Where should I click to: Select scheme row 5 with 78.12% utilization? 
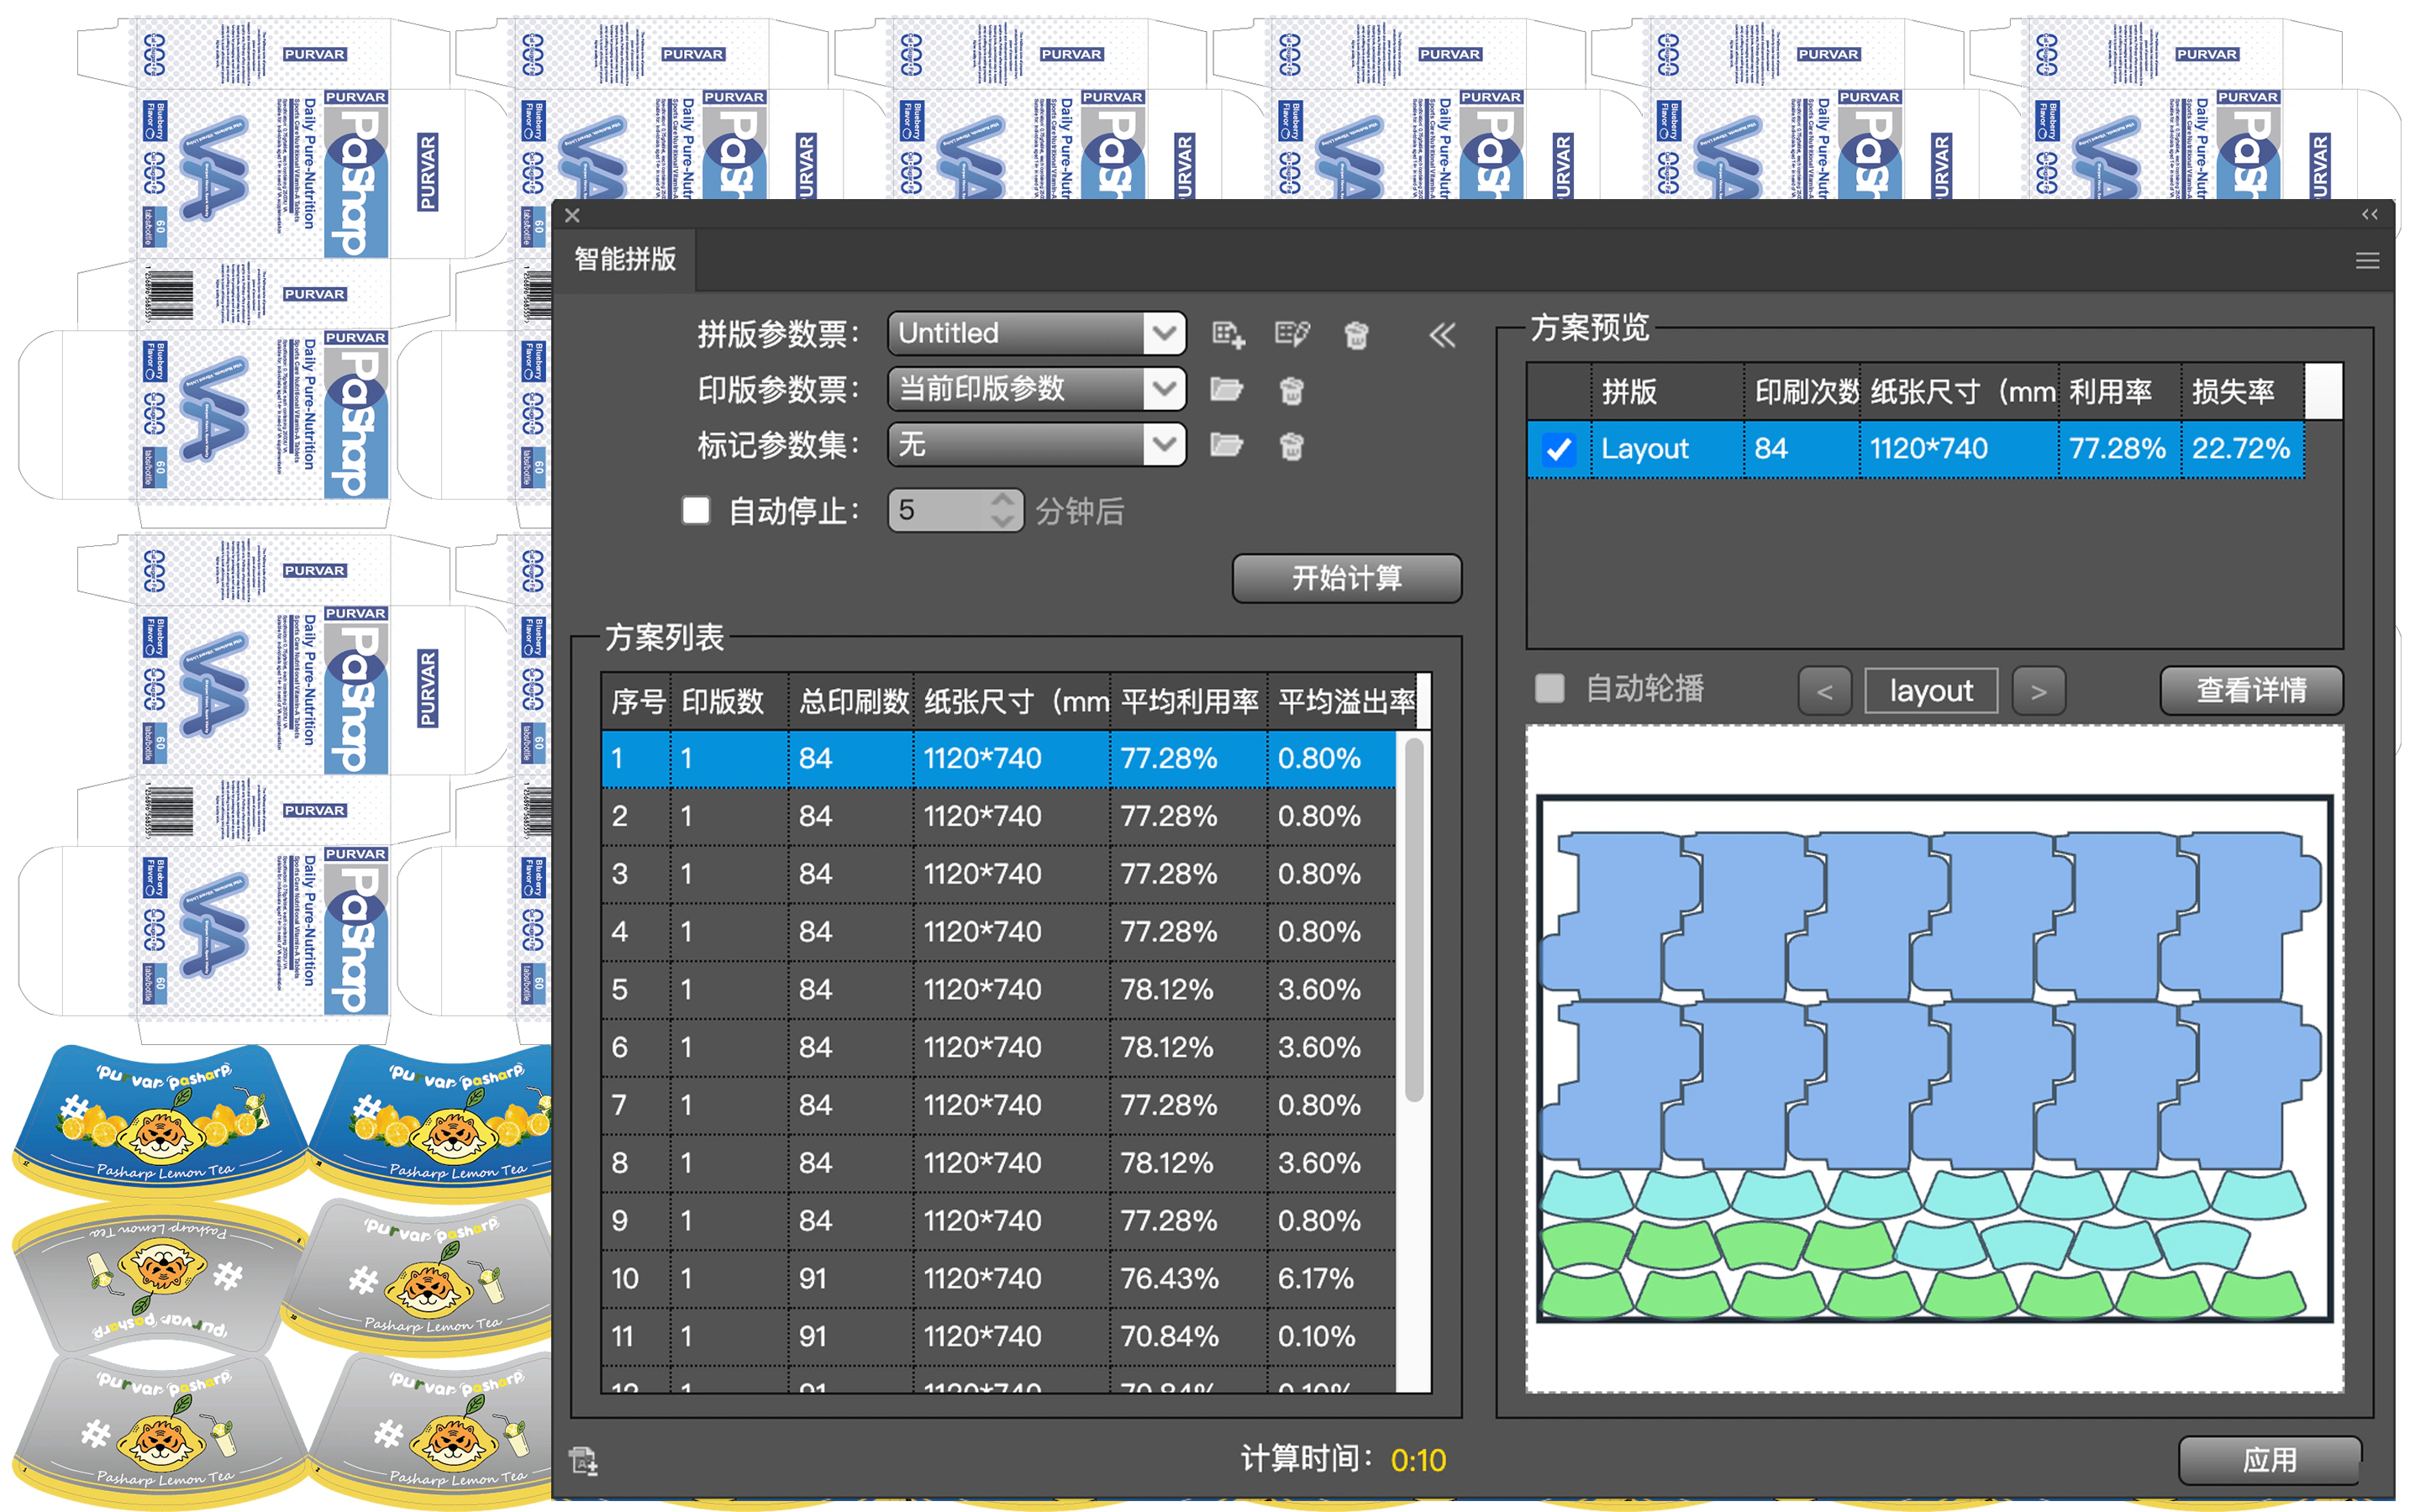pyautogui.click(x=998, y=989)
